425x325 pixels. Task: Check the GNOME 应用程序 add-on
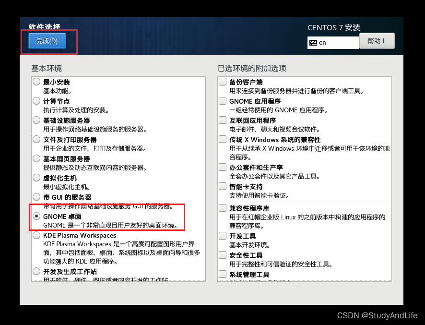[223, 101]
